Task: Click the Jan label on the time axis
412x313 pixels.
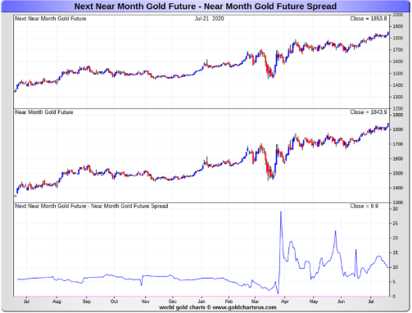Action: [x=201, y=302]
